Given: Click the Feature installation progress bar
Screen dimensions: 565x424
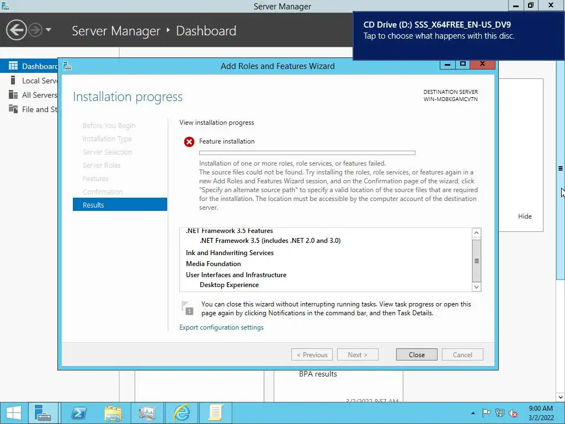Looking at the screenshot, I should tap(307, 153).
